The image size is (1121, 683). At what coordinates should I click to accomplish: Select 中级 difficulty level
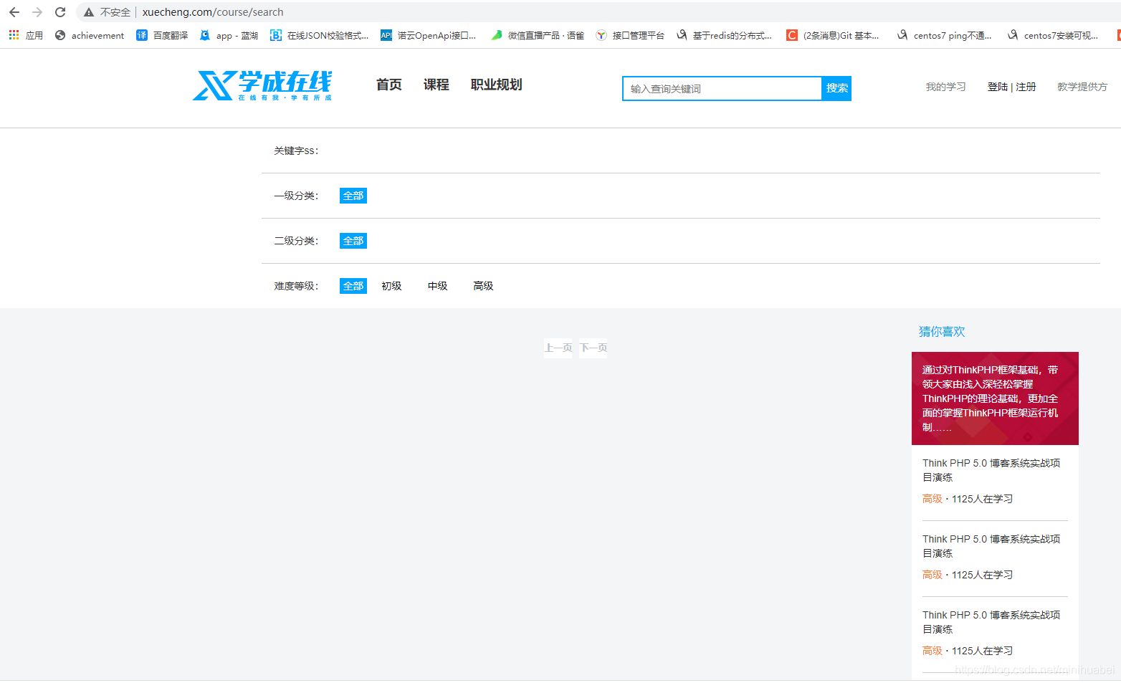437,285
